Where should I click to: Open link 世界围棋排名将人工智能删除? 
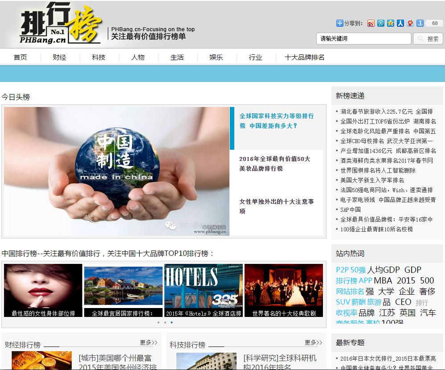click(378, 170)
